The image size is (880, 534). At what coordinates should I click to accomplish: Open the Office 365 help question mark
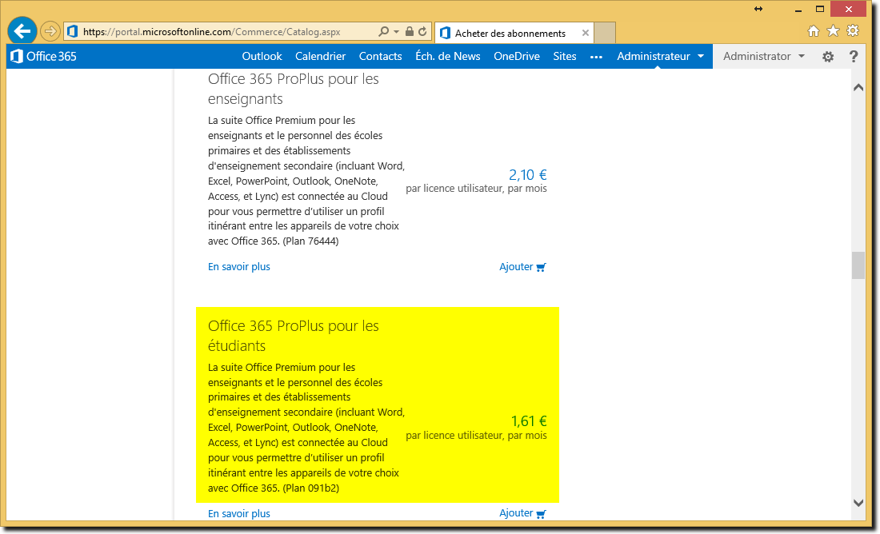tap(854, 57)
